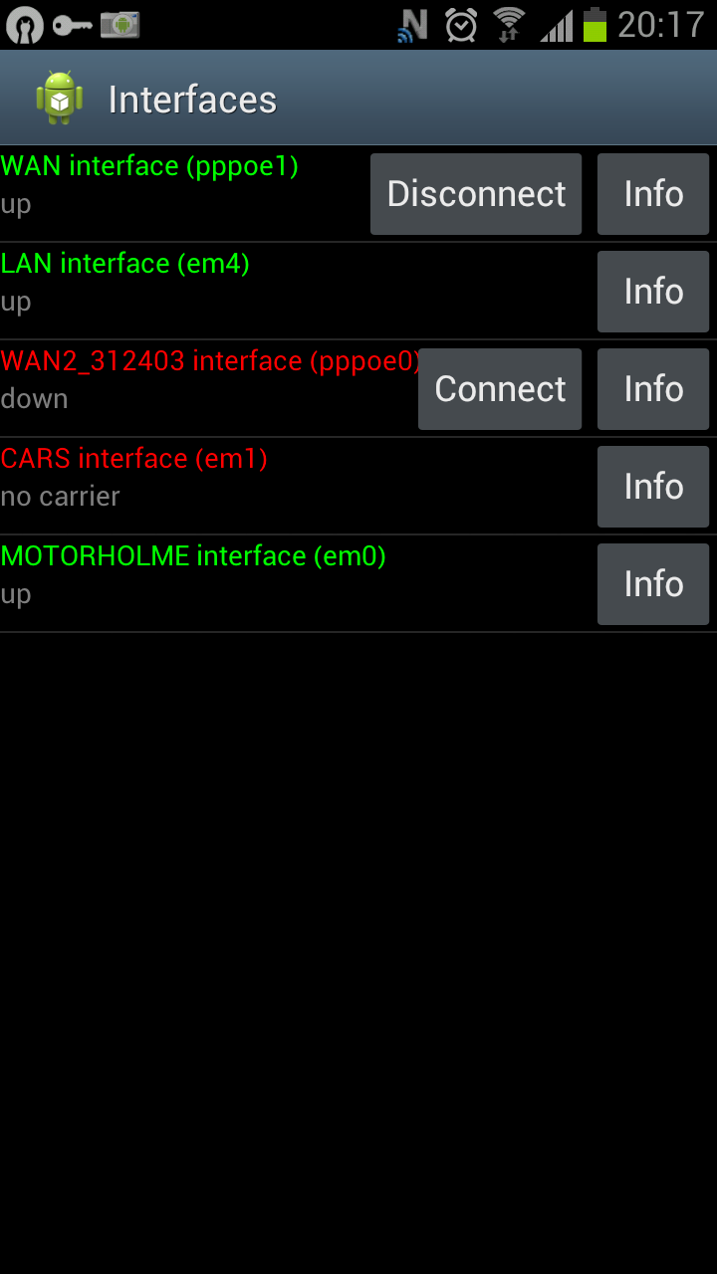The height and width of the screenshot is (1274, 717).
Task: Select the CARS interface (em1) label
Action: pos(134,459)
